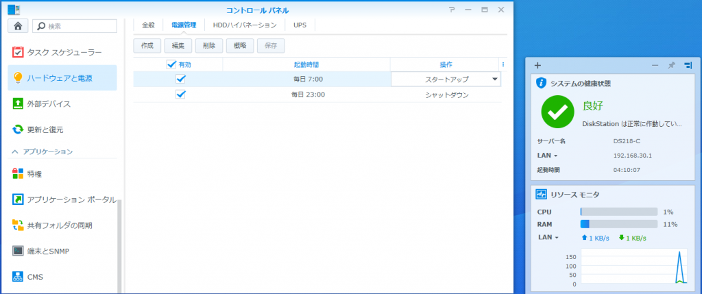Click the 操作 column header
Image resolution: width=702 pixels, height=294 pixels.
[x=446, y=64]
